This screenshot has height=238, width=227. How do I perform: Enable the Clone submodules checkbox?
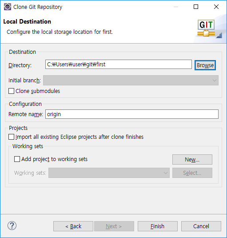pos(12,91)
